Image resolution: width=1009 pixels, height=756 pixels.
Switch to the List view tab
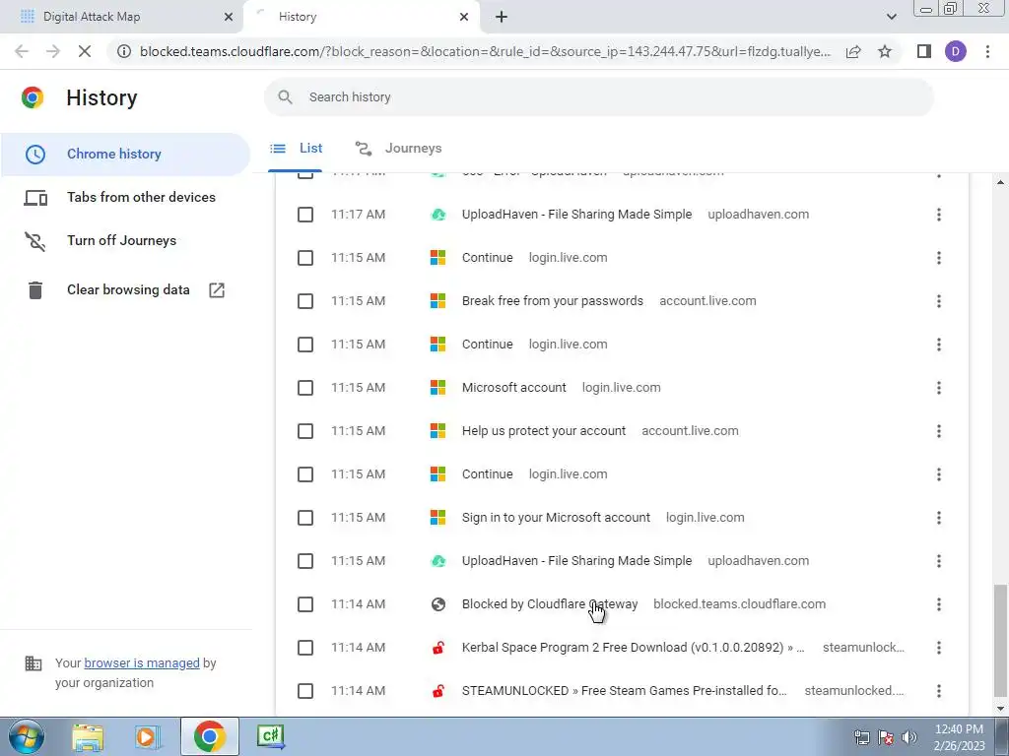[x=296, y=149]
